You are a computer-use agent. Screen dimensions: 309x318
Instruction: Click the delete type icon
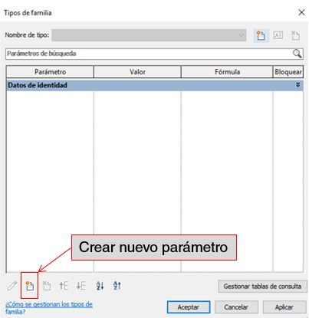(x=295, y=35)
